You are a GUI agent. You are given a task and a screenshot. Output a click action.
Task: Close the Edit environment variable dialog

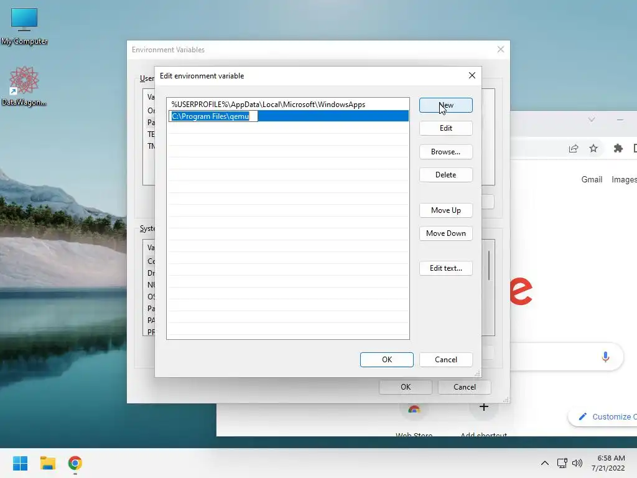point(472,75)
